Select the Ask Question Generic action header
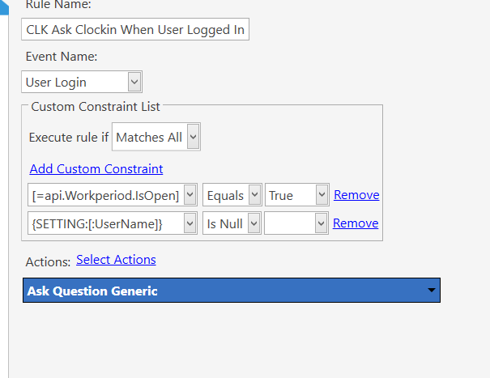The width and height of the screenshot is (490, 378). click(x=232, y=291)
